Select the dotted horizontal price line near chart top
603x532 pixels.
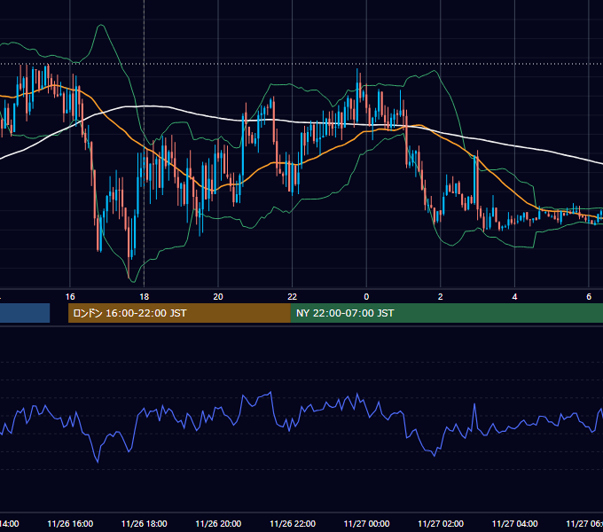pyautogui.click(x=301, y=64)
